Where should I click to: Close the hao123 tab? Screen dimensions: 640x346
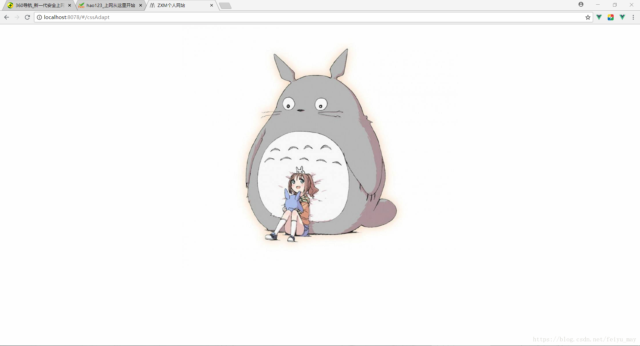click(x=141, y=5)
